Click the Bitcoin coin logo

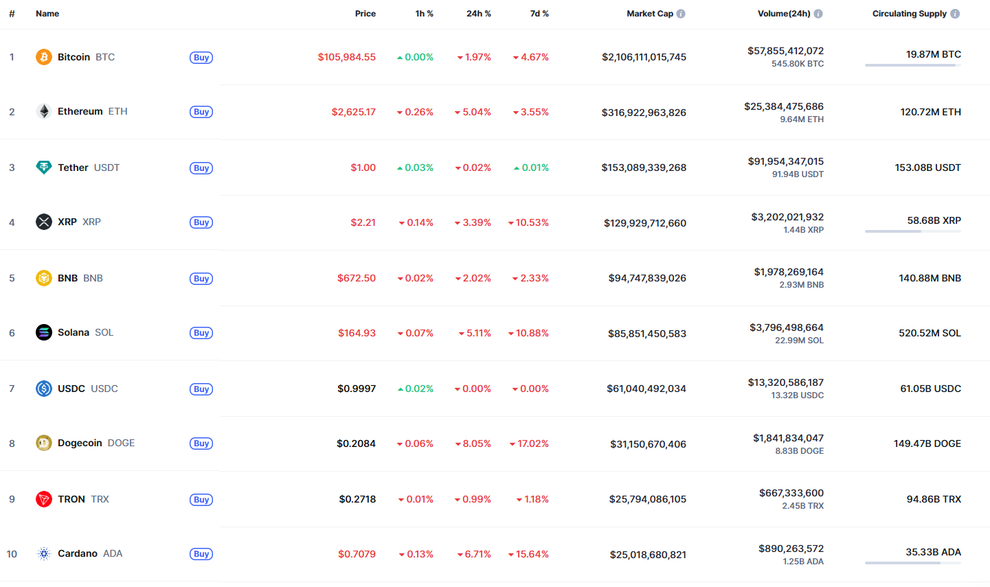click(x=44, y=57)
